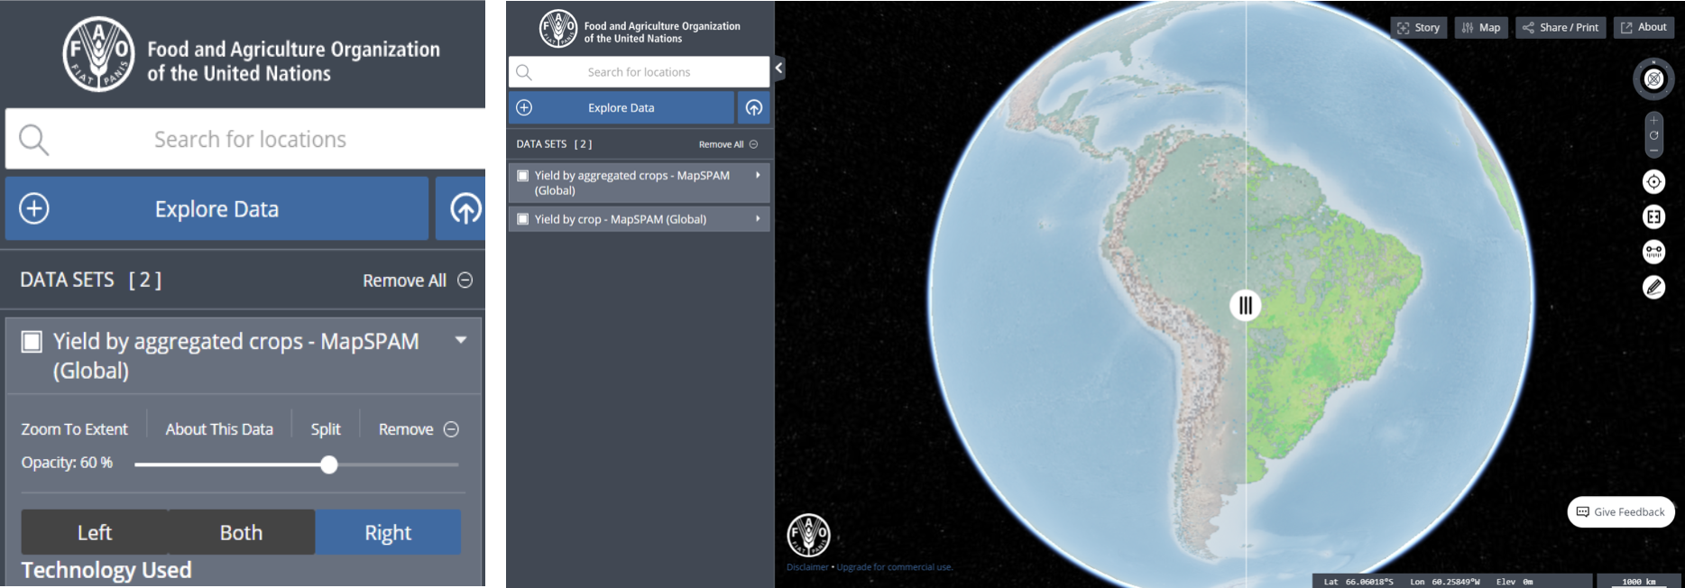Click DATA SETS [2] heading in full view

tap(555, 144)
